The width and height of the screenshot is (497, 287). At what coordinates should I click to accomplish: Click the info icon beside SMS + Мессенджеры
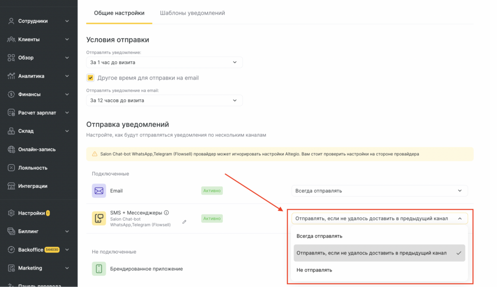coord(166,213)
